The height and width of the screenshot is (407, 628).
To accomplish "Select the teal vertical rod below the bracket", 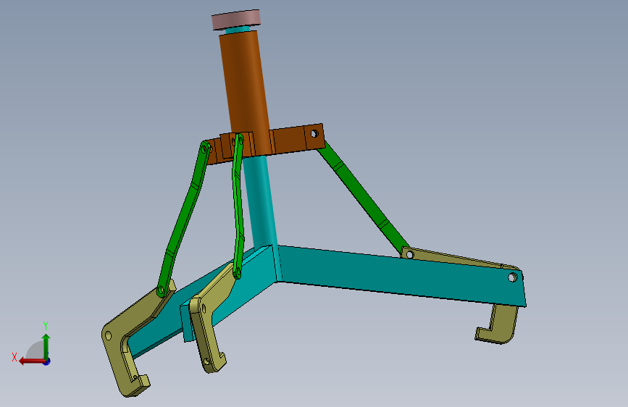I will (x=261, y=202).
